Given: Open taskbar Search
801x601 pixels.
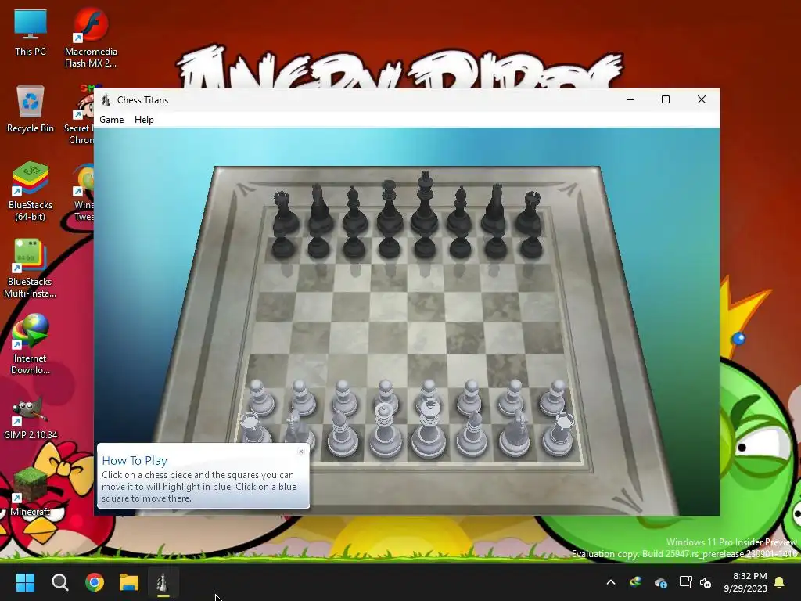Looking at the screenshot, I should click(59, 582).
